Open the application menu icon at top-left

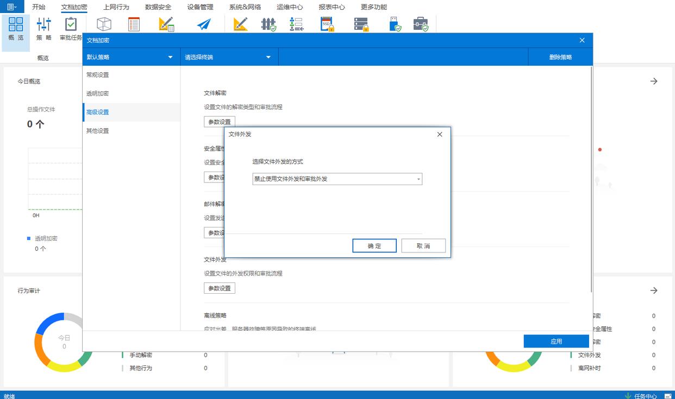tap(11, 7)
